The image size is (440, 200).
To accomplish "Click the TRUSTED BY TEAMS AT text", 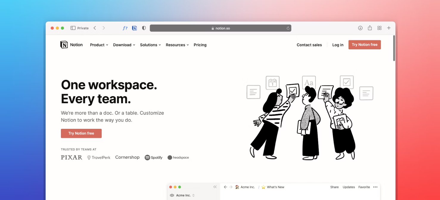I will [79, 149].
